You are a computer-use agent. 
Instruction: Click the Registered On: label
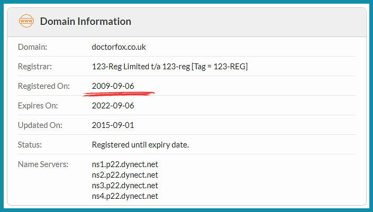click(44, 86)
